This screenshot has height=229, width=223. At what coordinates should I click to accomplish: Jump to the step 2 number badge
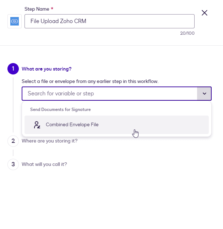point(13,141)
